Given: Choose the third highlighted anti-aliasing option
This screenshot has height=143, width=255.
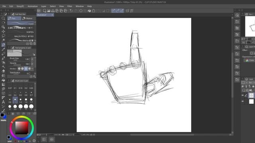Looking at the screenshot, I should point(26,69).
